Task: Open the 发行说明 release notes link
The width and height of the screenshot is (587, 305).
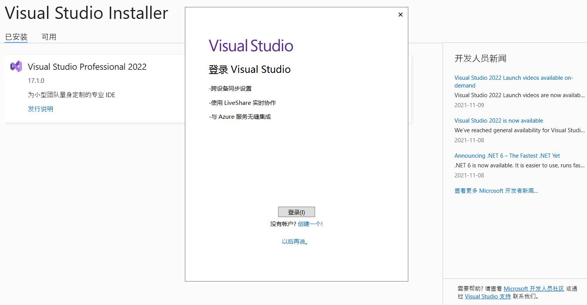Action: pos(40,109)
